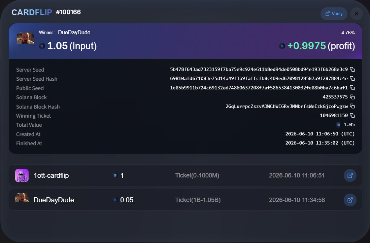The height and width of the screenshot is (243, 370).
Task: Click DueDayDude's avatar in the entries list
Action: point(22,198)
